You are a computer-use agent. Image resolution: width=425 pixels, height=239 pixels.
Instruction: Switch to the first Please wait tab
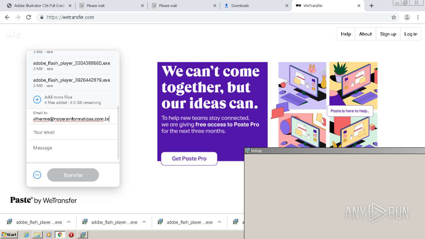click(111, 6)
